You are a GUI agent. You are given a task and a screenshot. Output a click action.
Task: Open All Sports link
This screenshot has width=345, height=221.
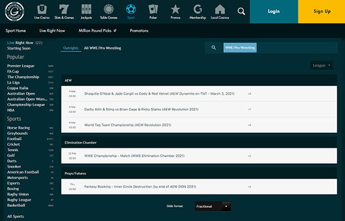point(15,216)
